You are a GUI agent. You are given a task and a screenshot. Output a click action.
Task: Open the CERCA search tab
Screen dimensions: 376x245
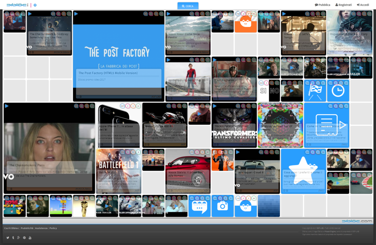pos(188,6)
